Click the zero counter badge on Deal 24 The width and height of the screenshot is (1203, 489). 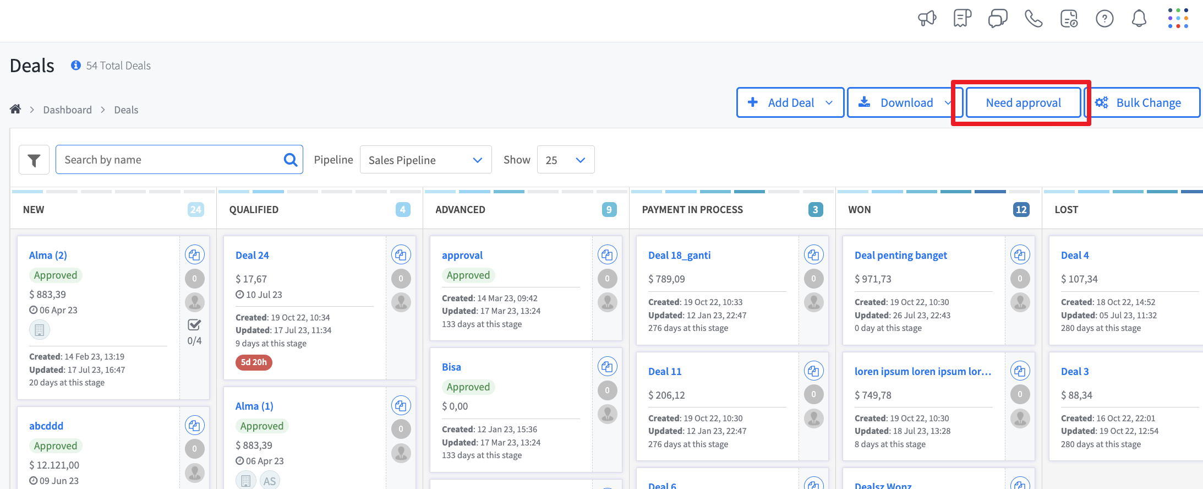click(401, 279)
